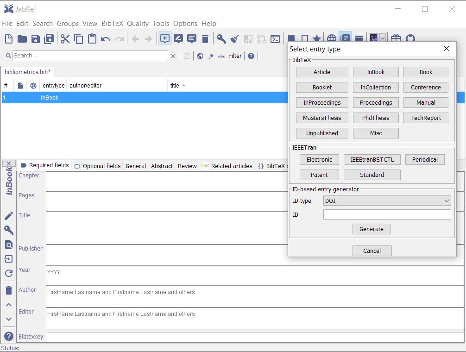The image size is (466, 352).
Task: Open the Quality menu
Action: click(138, 24)
